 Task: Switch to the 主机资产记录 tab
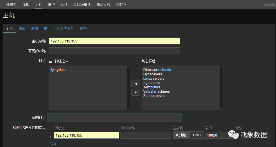click(x=63, y=29)
